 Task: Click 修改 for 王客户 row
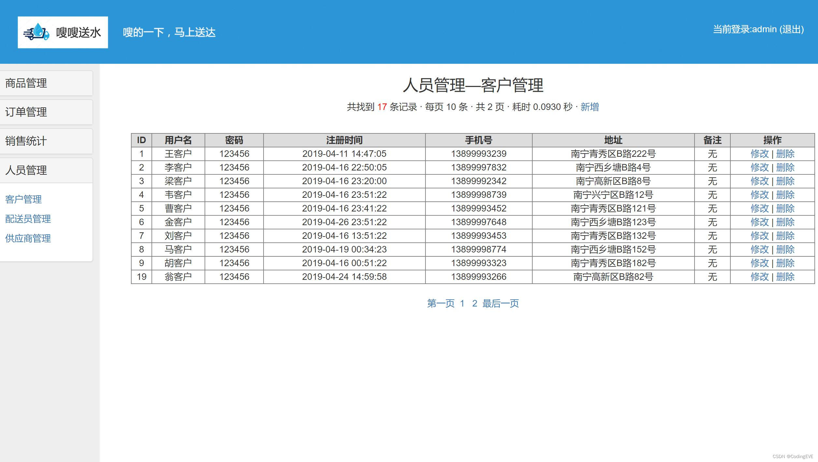pyautogui.click(x=759, y=154)
